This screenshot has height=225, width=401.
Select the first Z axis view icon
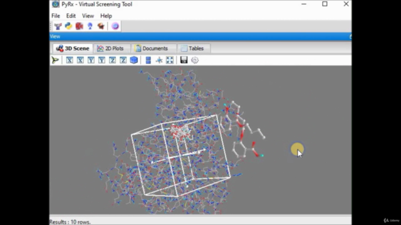pos(112,60)
